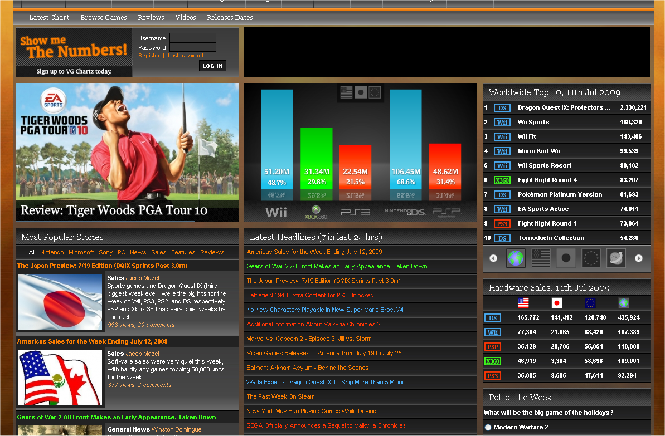Click the PS3 badge in Top 10 row 9

(x=502, y=224)
